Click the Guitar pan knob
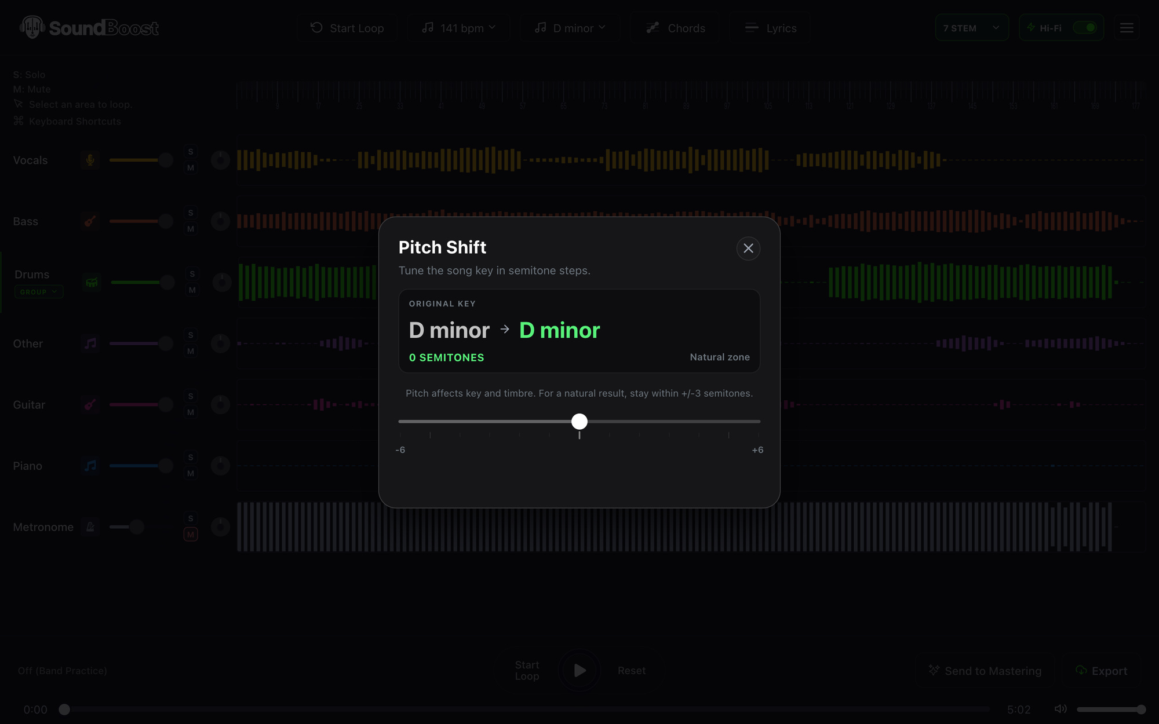Viewport: 1159px width, 724px height. tap(220, 404)
